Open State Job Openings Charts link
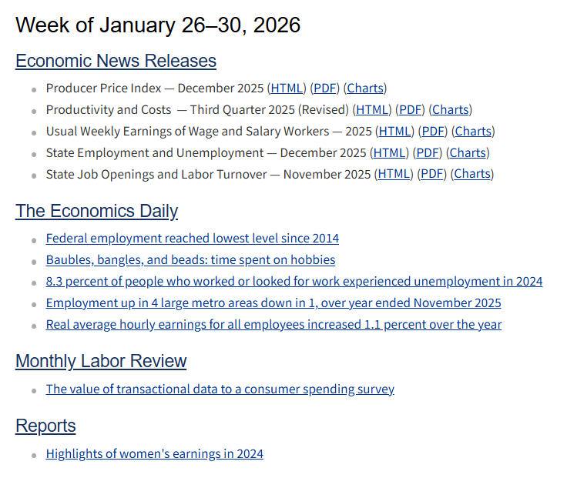Viewport: 567px width, 478px height. point(472,175)
